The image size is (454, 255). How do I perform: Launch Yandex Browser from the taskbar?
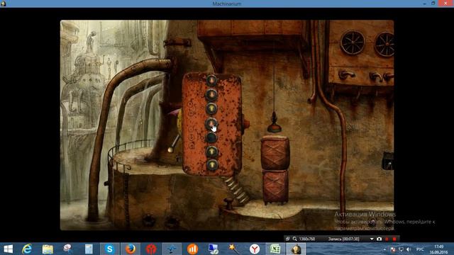[x=254, y=249]
